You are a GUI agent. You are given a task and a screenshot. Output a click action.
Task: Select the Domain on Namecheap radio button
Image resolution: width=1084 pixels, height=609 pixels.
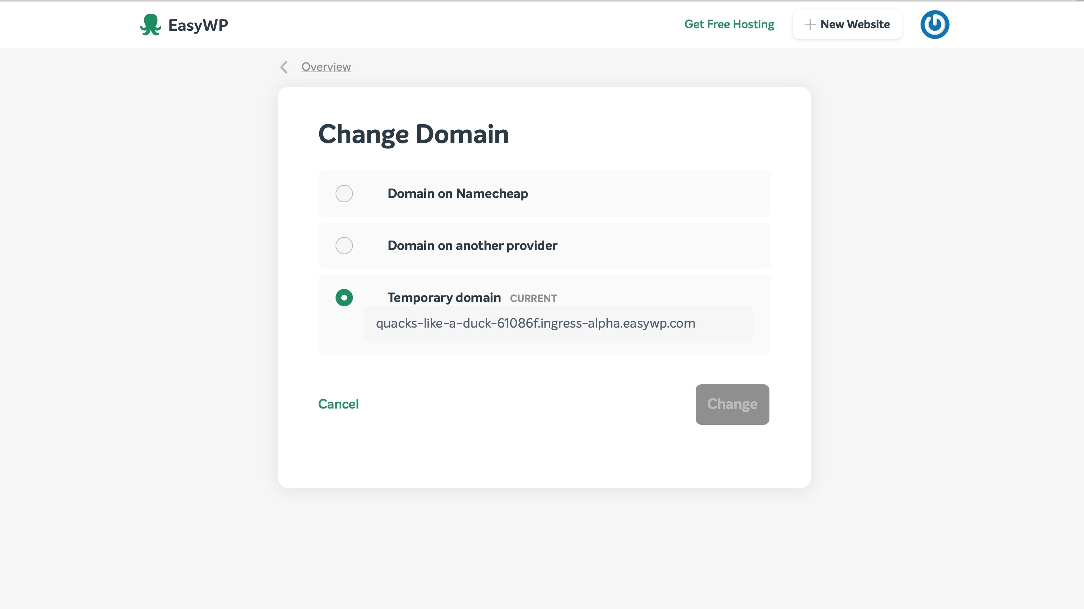[344, 194]
